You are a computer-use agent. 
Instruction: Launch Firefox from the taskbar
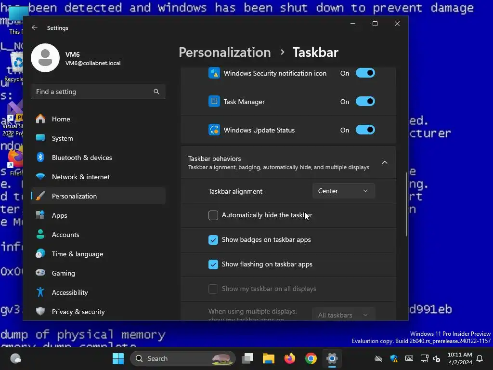click(x=289, y=358)
